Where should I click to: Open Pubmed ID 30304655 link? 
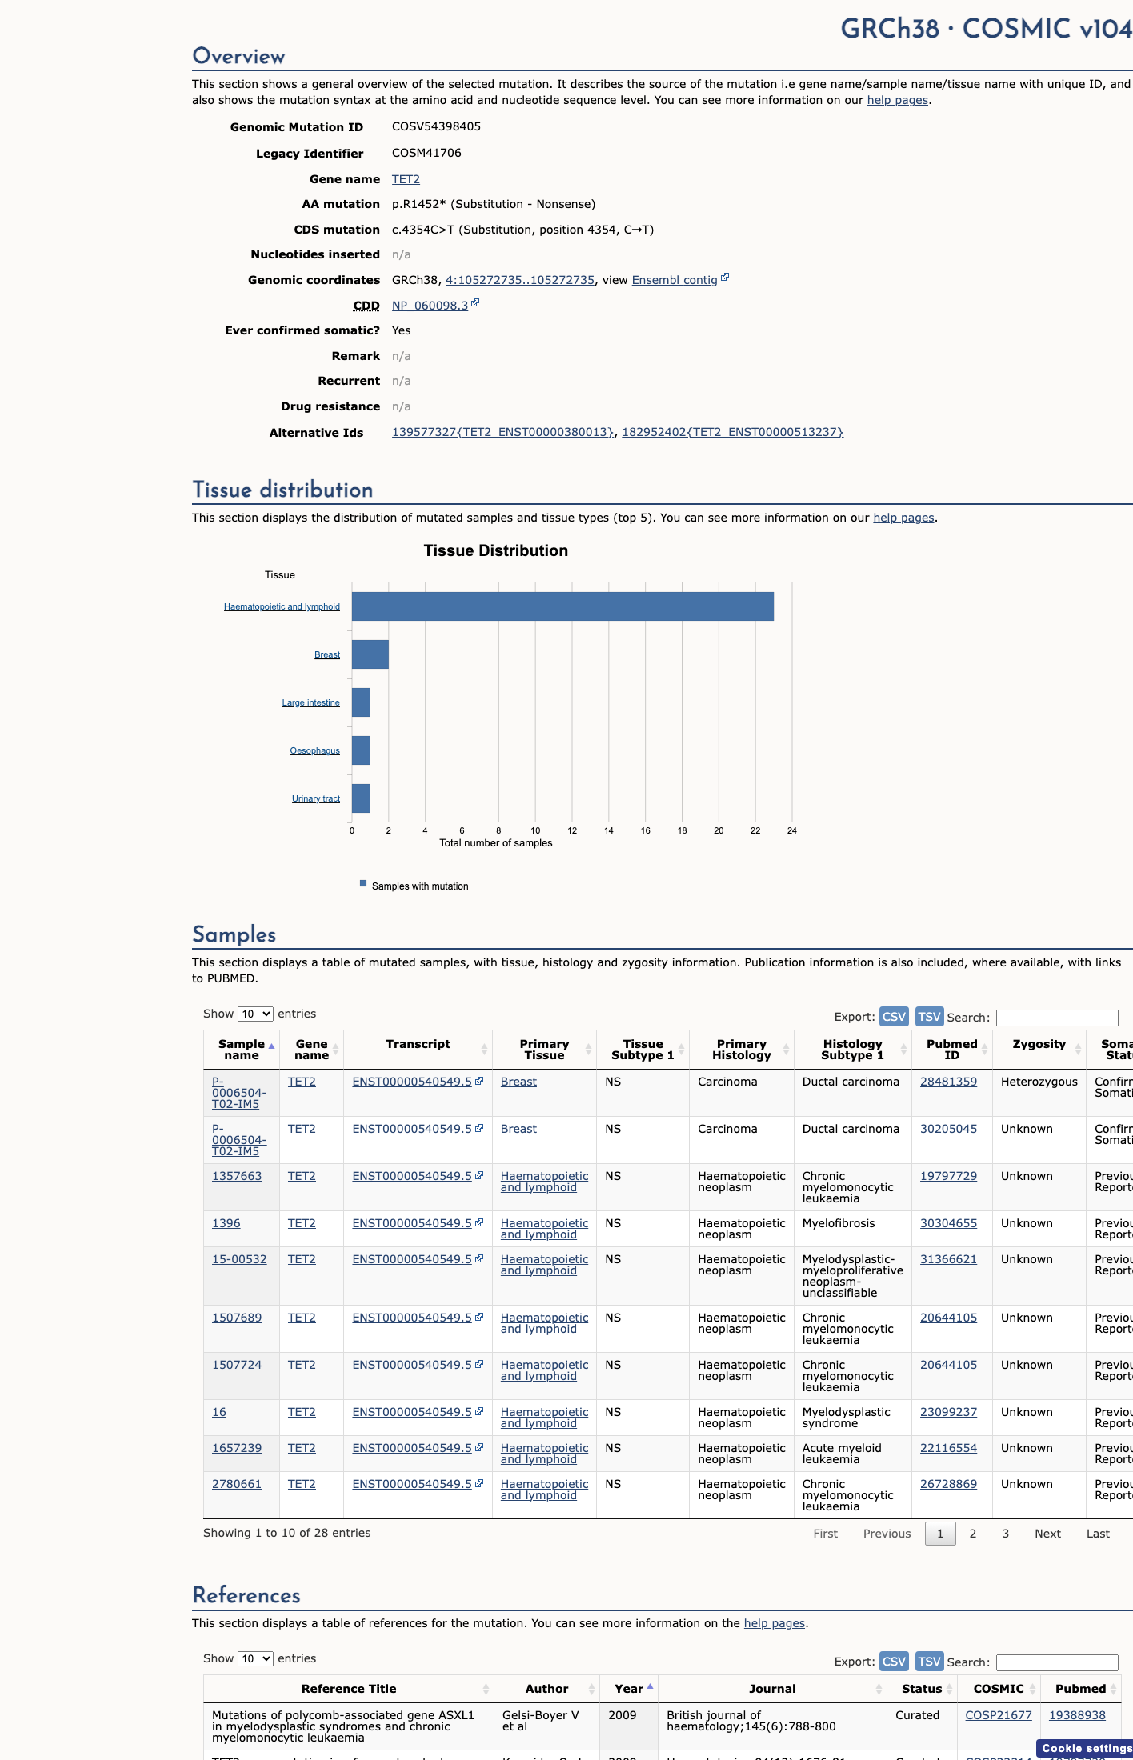tap(948, 1223)
